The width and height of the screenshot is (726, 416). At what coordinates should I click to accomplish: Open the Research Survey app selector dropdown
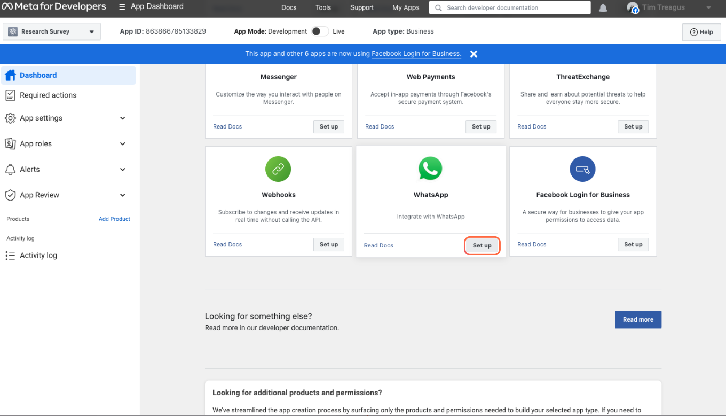51,31
